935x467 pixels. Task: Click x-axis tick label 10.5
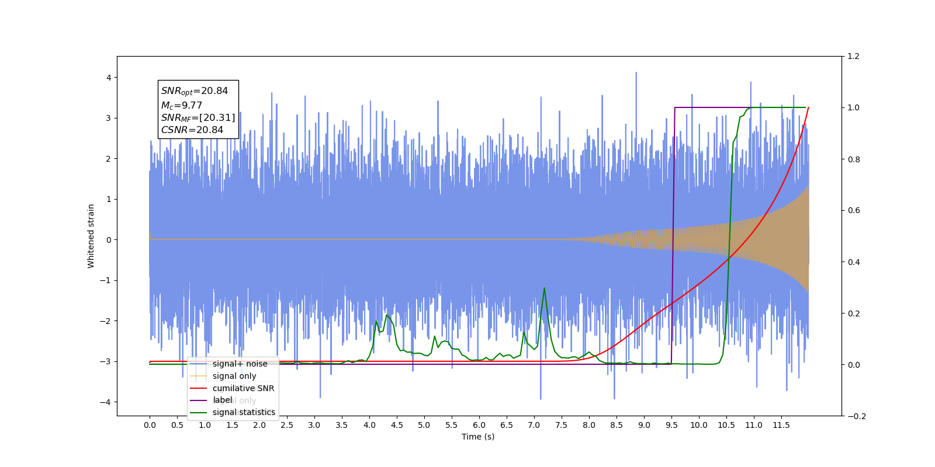[726, 425]
